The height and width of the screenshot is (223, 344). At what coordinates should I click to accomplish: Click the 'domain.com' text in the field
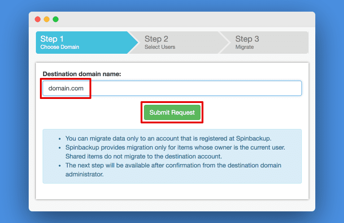click(66, 88)
